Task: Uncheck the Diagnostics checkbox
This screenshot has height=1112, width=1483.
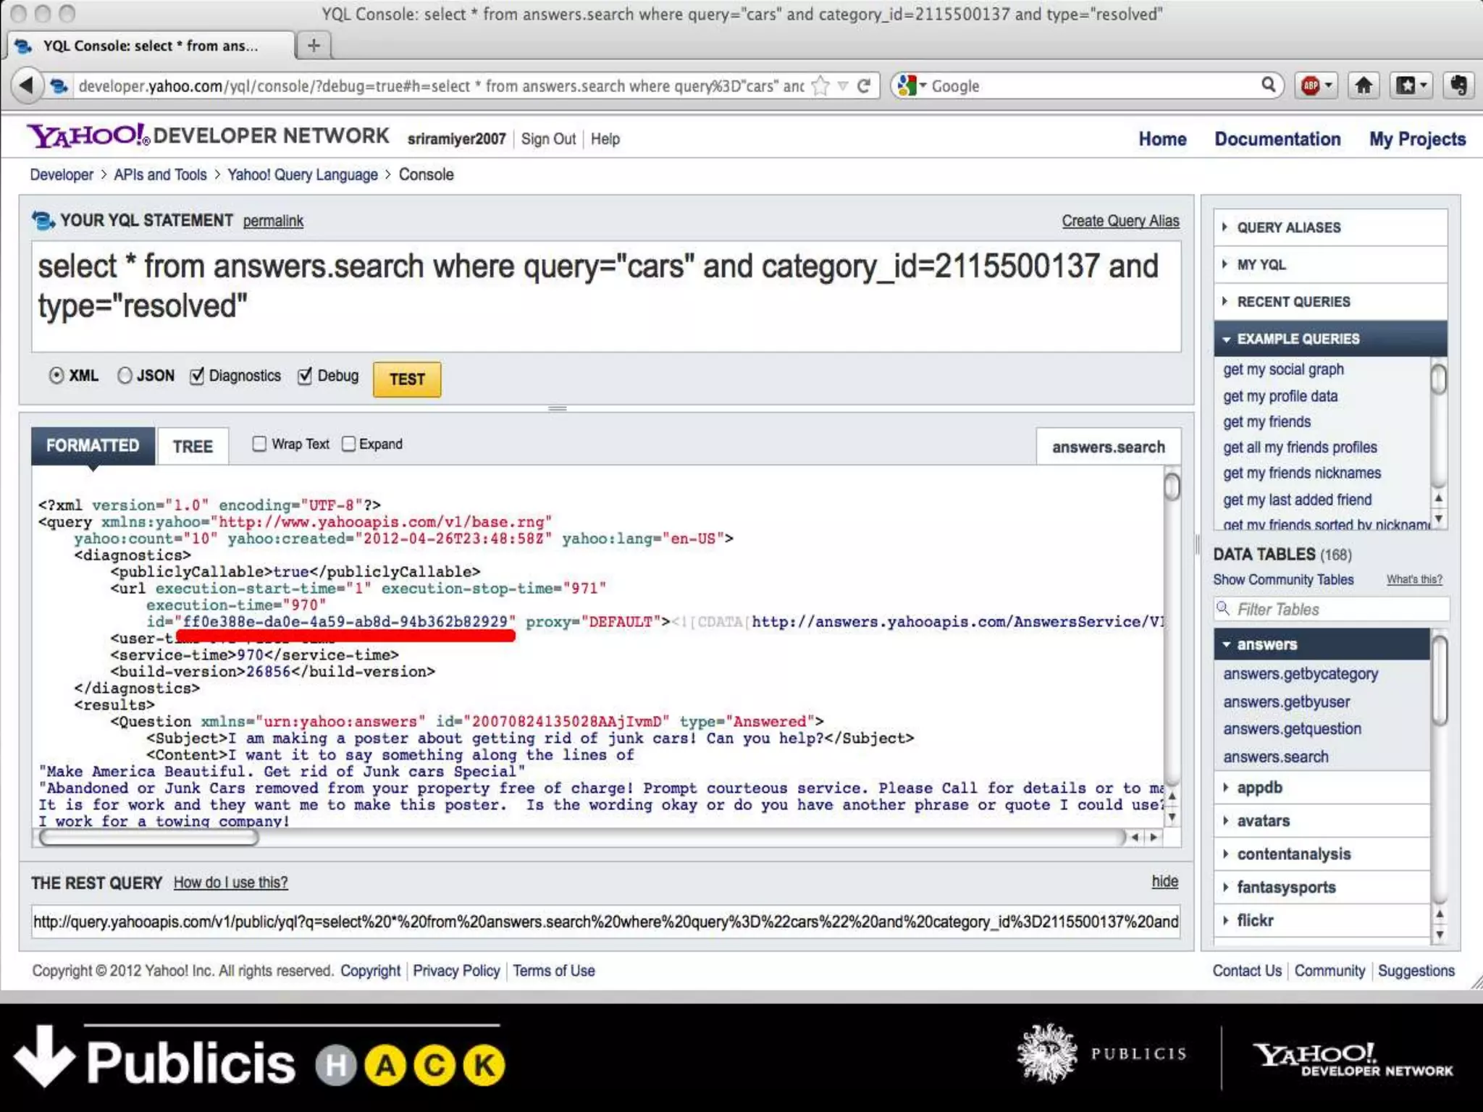Action: point(197,376)
